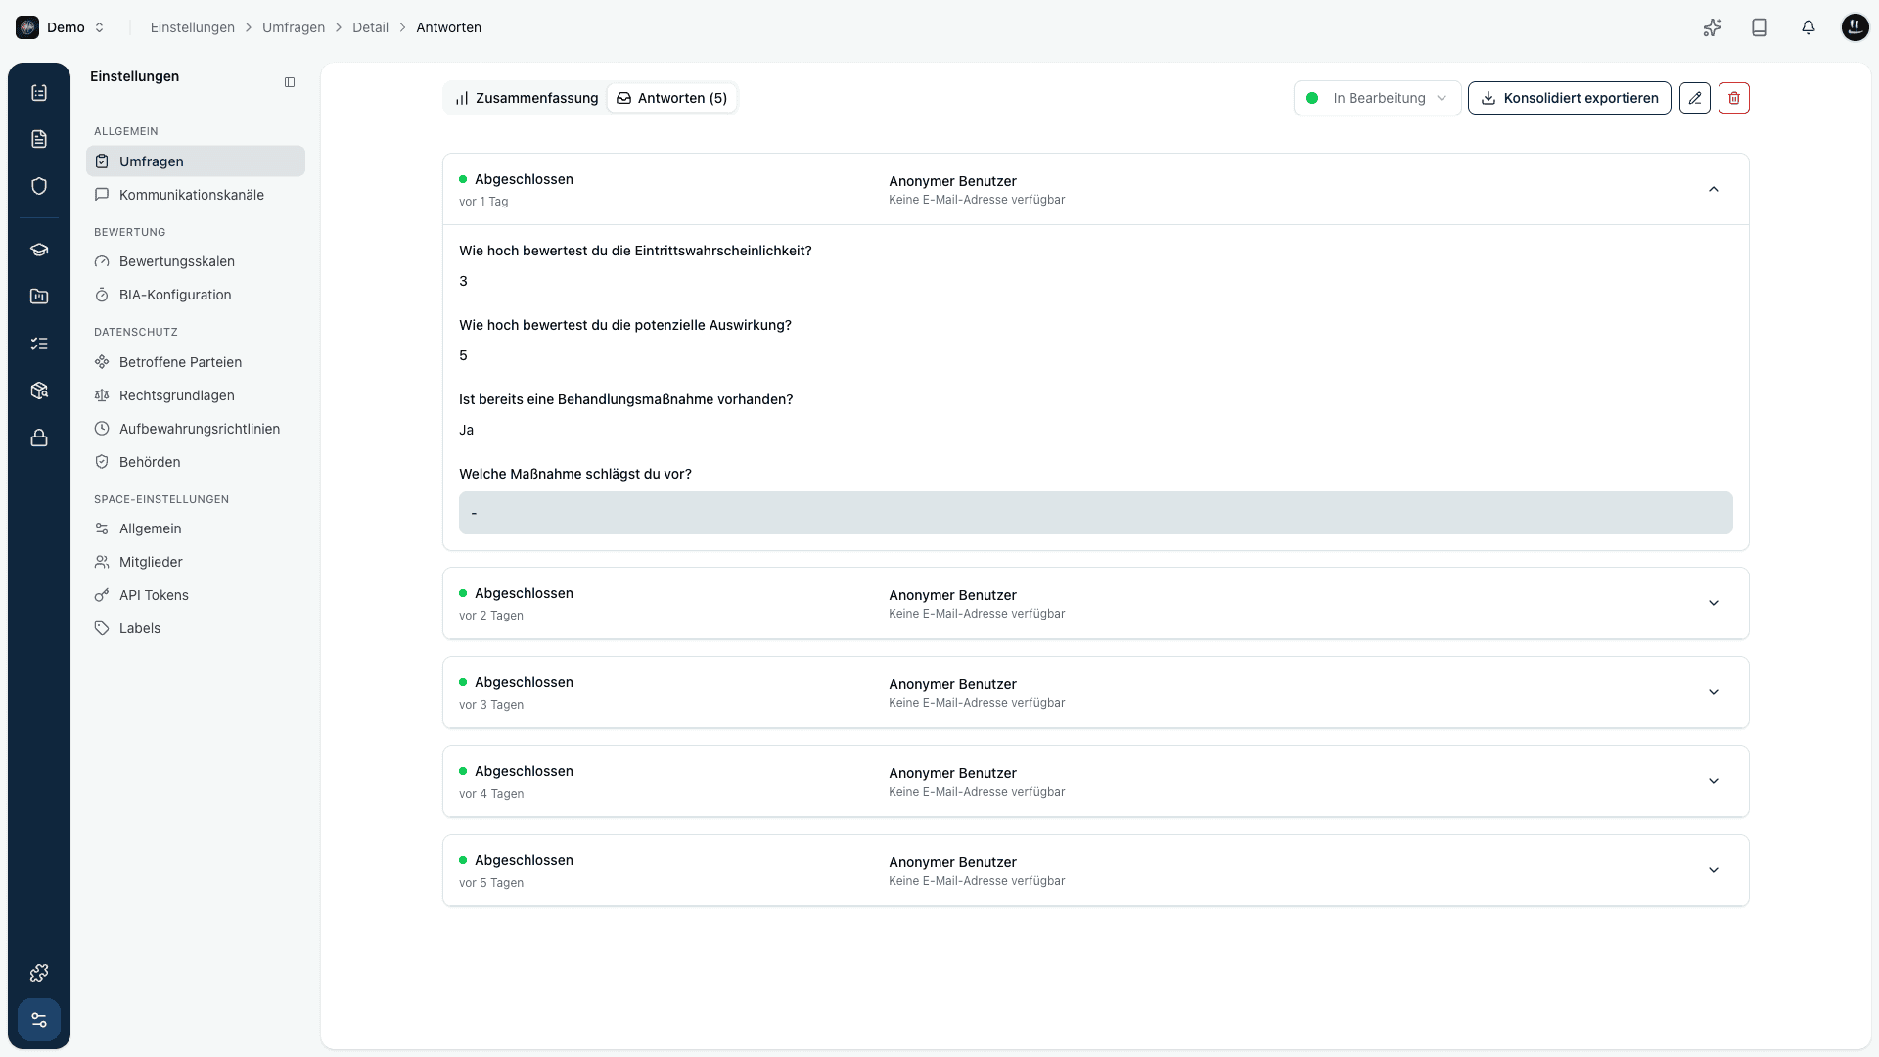Select Umfragen in the sidebar
Screen dimensions: 1879x1057
(x=196, y=161)
